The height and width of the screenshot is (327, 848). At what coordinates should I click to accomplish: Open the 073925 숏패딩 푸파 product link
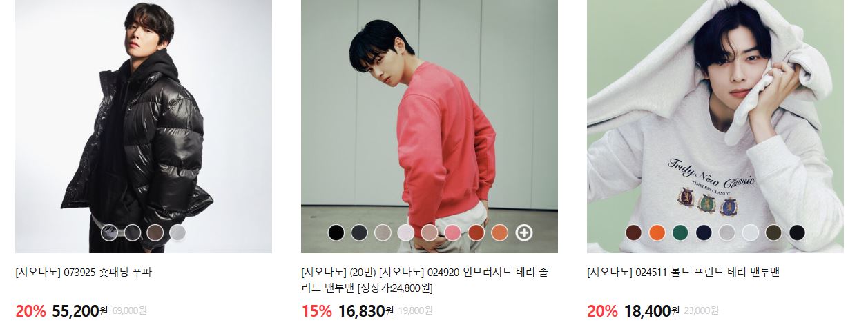coord(84,272)
